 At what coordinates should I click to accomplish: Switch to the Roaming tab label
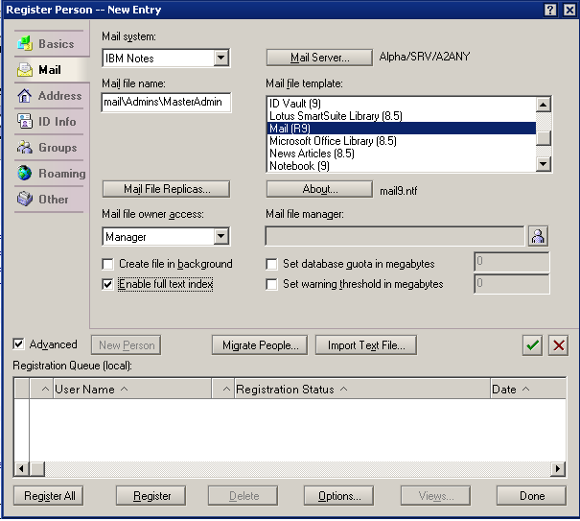coord(62,174)
